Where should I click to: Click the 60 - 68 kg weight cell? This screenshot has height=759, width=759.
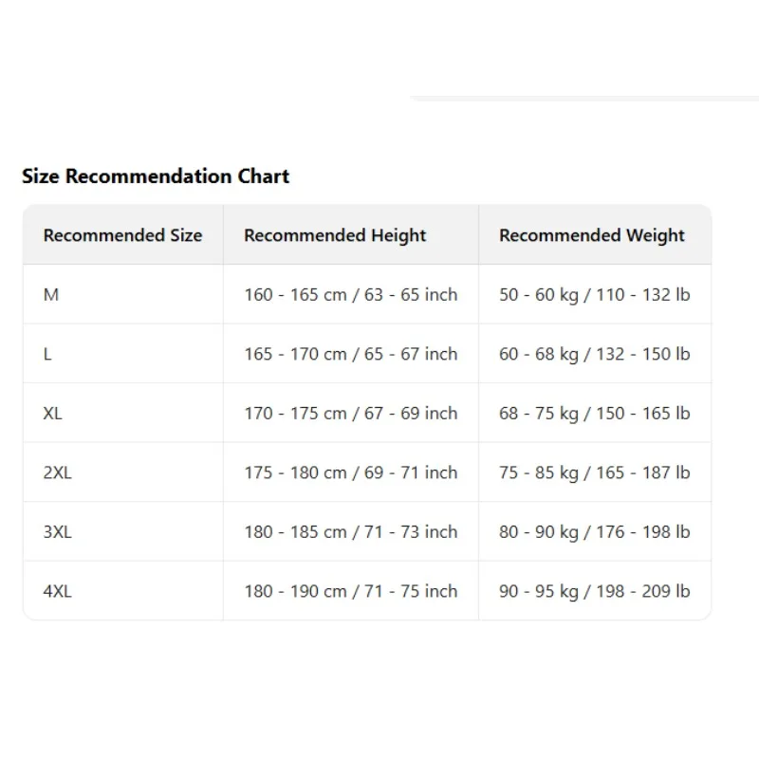pos(594,354)
